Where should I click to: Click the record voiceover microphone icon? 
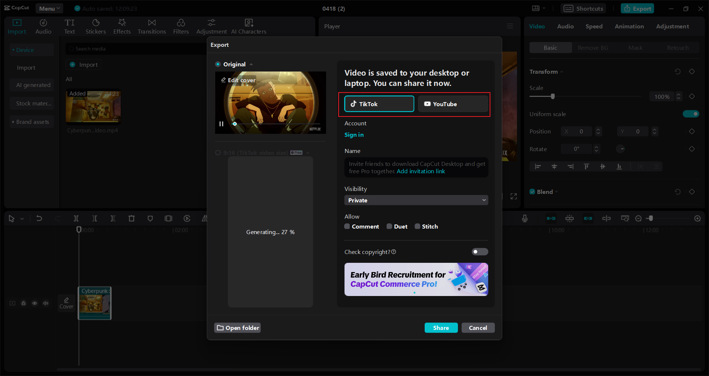(x=525, y=219)
